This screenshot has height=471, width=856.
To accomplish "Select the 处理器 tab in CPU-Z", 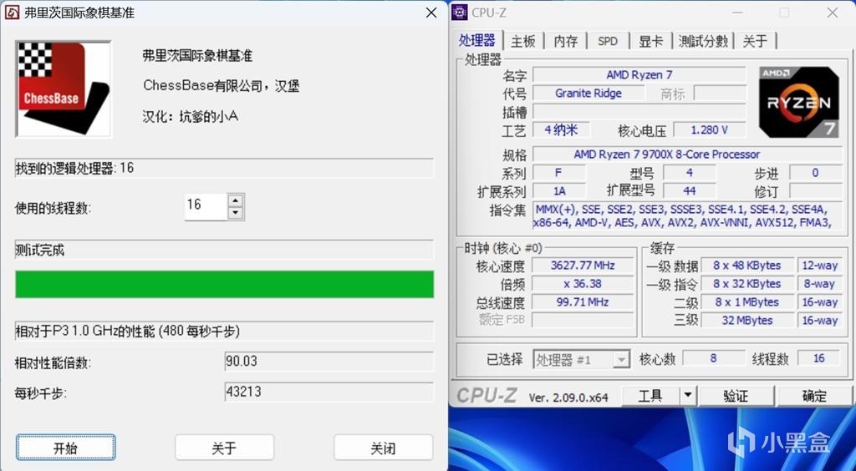I will [477, 40].
